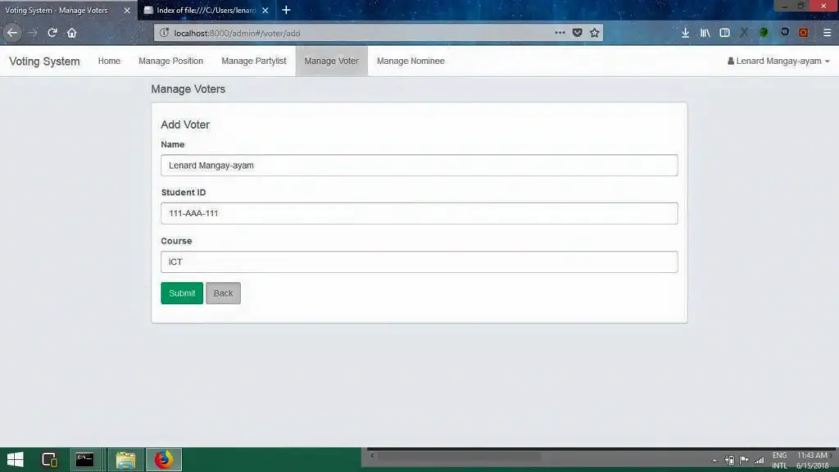Image resolution: width=839 pixels, height=472 pixels.
Task: Open the Firefox library icon
Action: tap(705, 33)
